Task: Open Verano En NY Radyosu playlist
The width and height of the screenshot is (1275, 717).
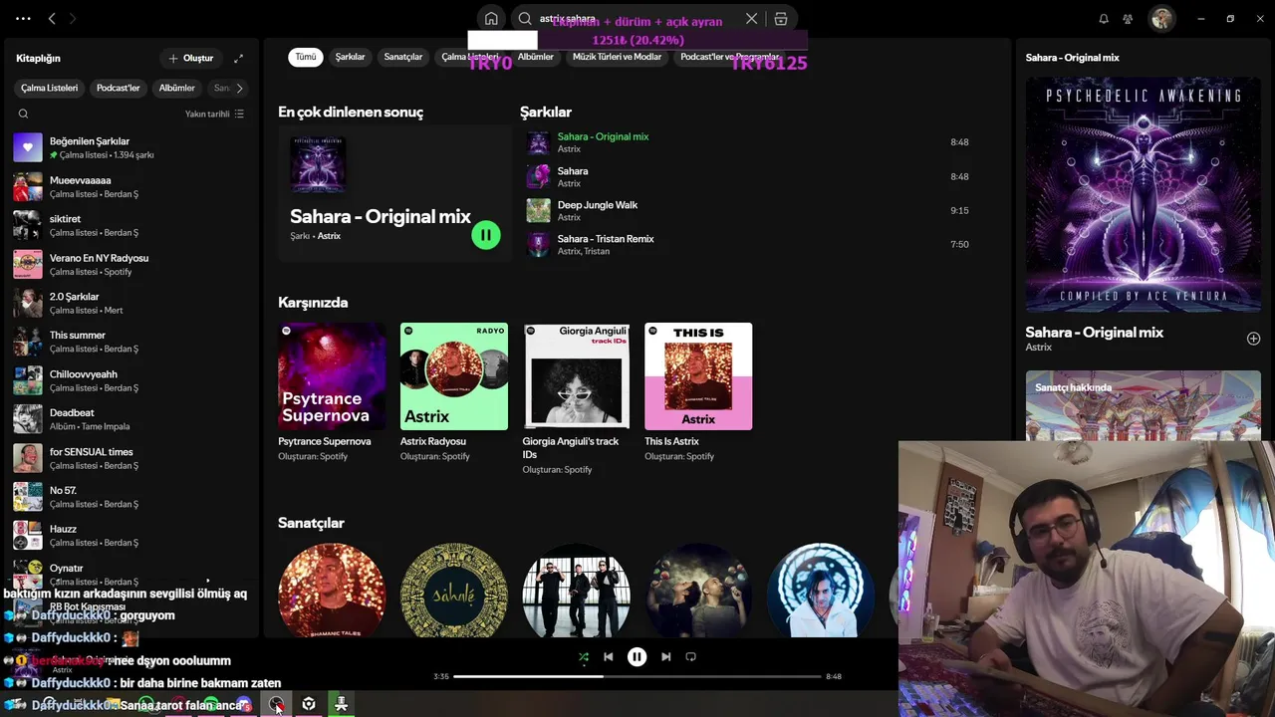Action: click(x=129, y=264)
